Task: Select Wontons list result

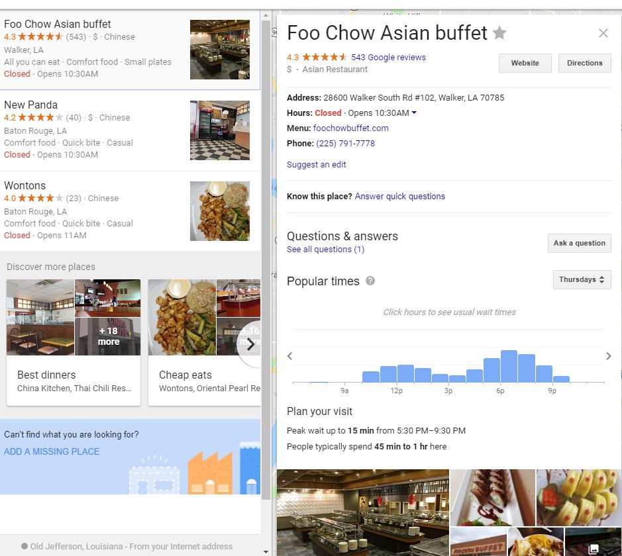Action: click(130, 211)
